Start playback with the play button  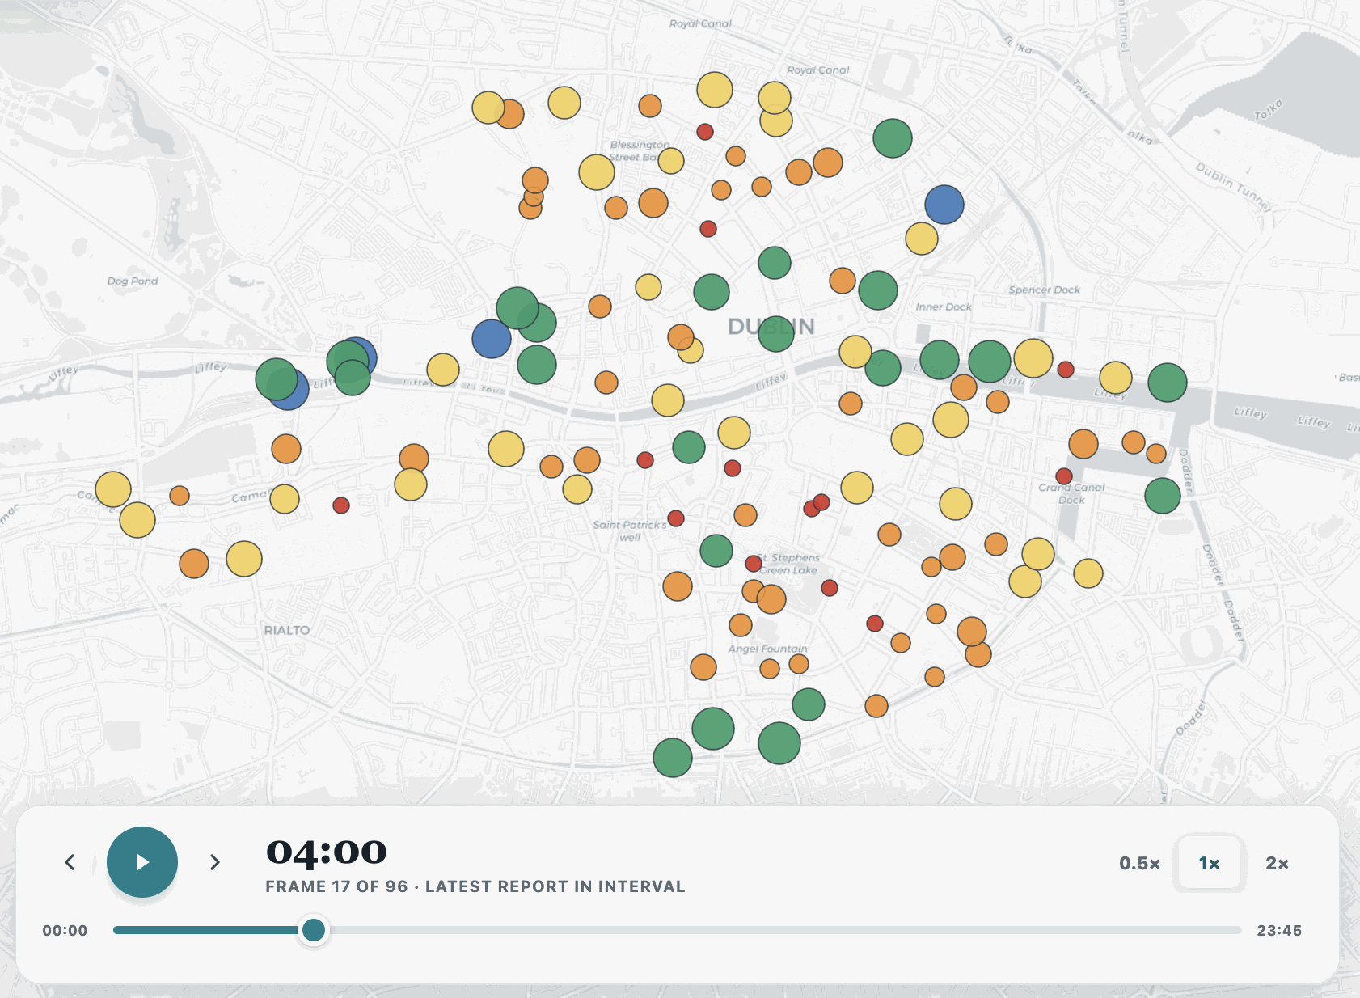(x=142, y=862)
